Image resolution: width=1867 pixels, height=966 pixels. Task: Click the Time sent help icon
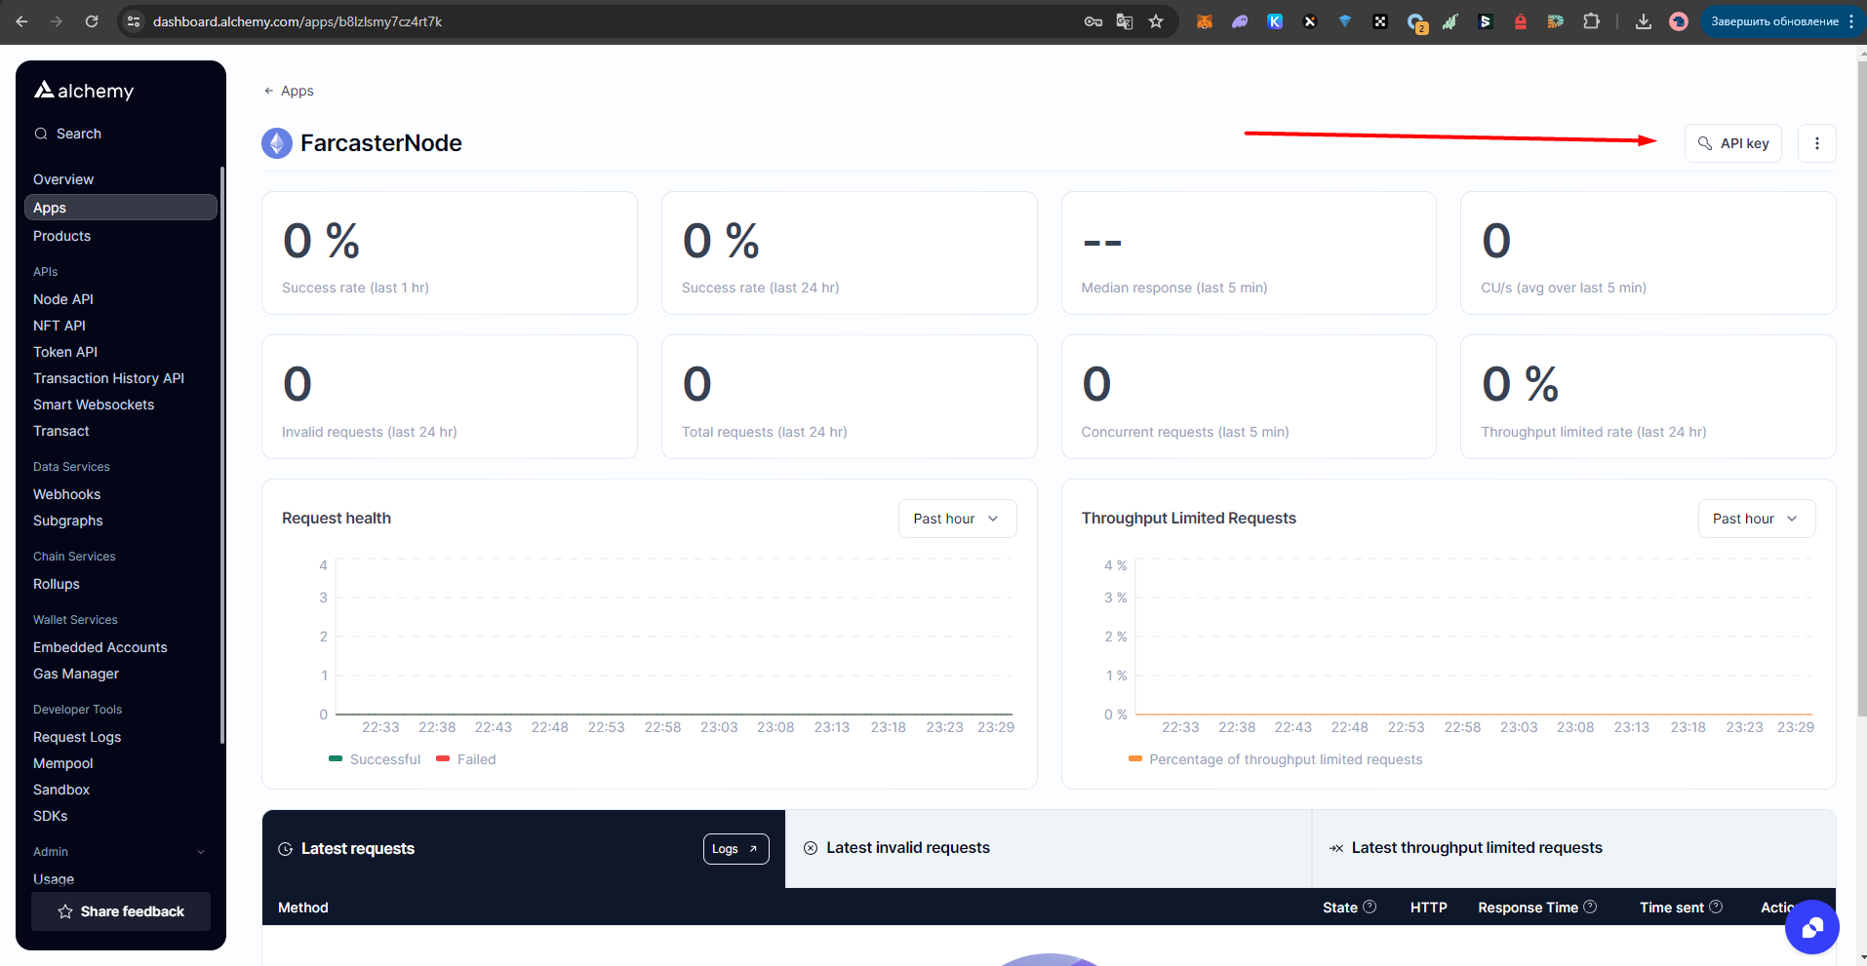[x=1716, y=907]
